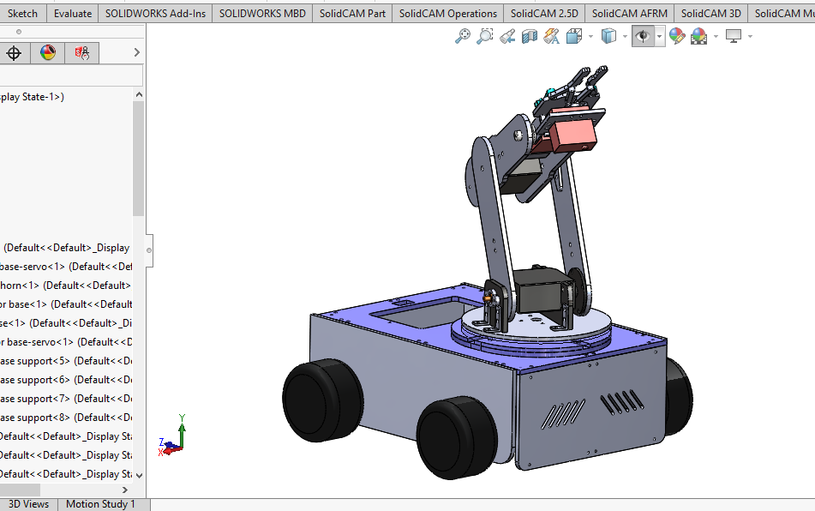Open the SOLIDWORKS Add-Ins tab
This screenshot has height=511, width=815.
point(155,14)
